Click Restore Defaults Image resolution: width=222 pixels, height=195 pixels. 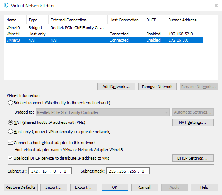click(x=21, y=187)
